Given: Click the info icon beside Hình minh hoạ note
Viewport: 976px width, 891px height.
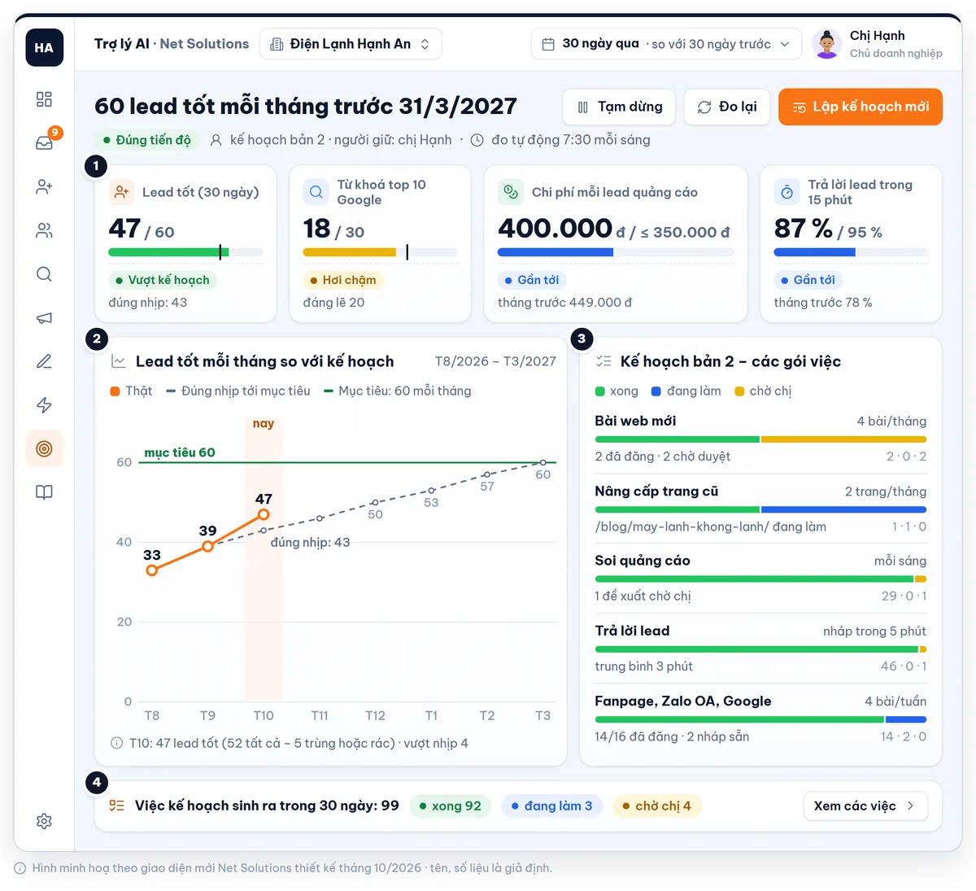Looking at the screenshot, I should 20,868.
